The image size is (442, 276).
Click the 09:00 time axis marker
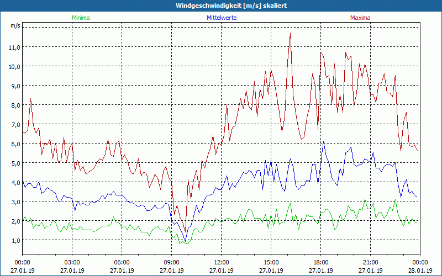pyautogui.click(x=171, y=262)
